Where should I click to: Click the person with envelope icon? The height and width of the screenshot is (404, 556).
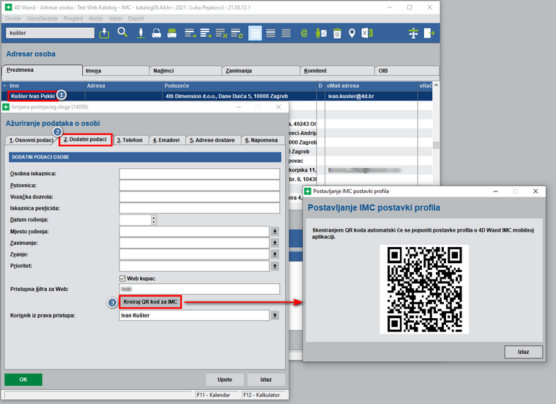(321, 34)
